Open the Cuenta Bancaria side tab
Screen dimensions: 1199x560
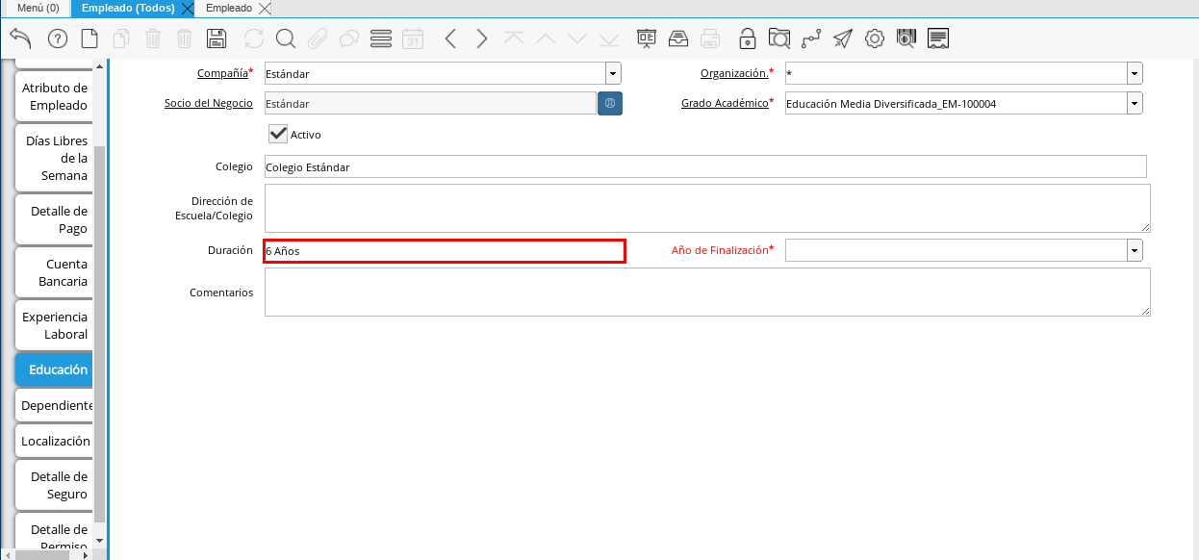(55, 272)
